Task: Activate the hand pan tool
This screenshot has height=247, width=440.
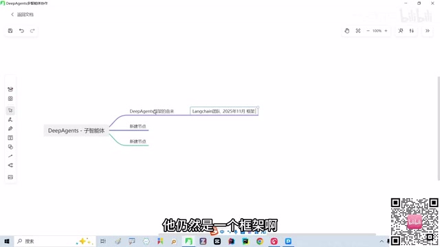Action: tap(347, 31)
